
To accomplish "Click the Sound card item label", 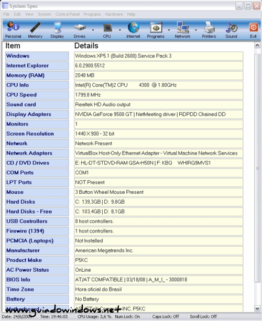I will pyautogui.click(x=37, y=105).
